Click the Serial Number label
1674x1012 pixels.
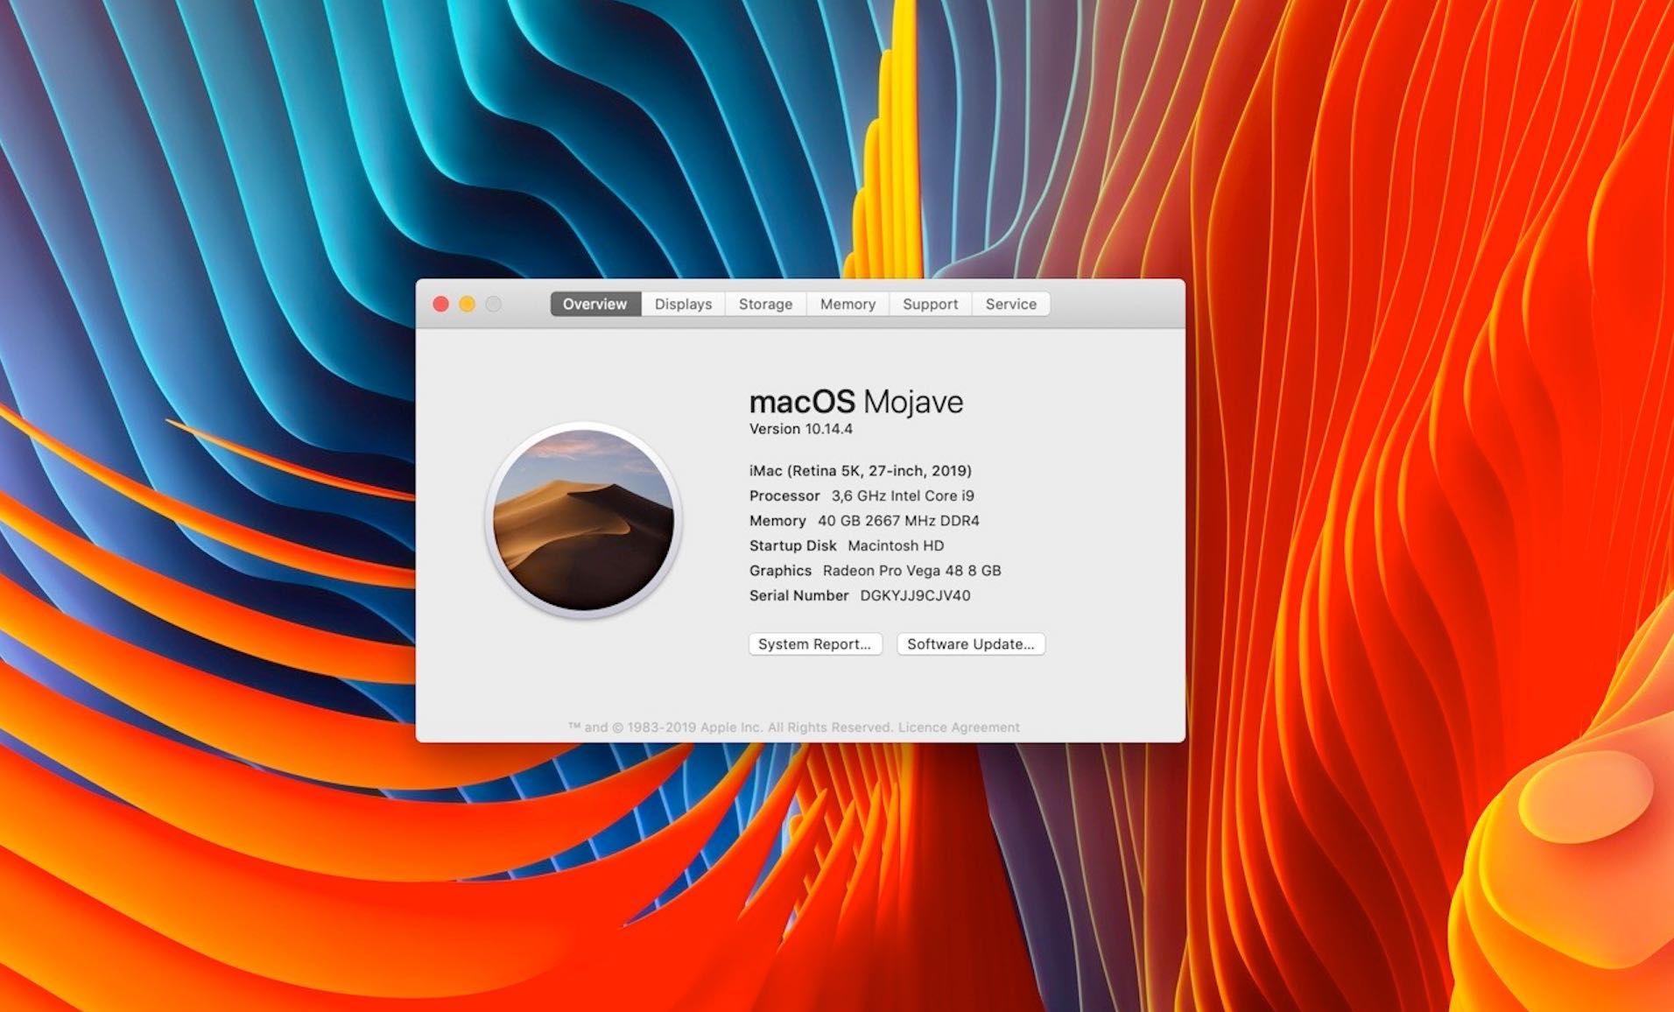click(799, 595)
